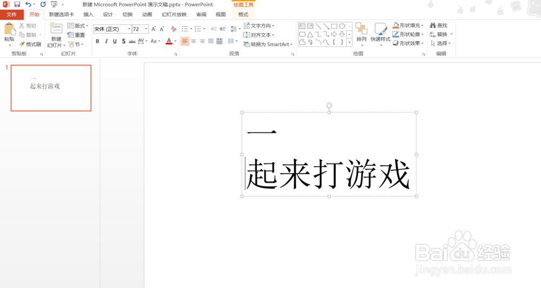541x288 pixels.
Task: Click Reset (重置) slide button
Action: coord(76,35)
